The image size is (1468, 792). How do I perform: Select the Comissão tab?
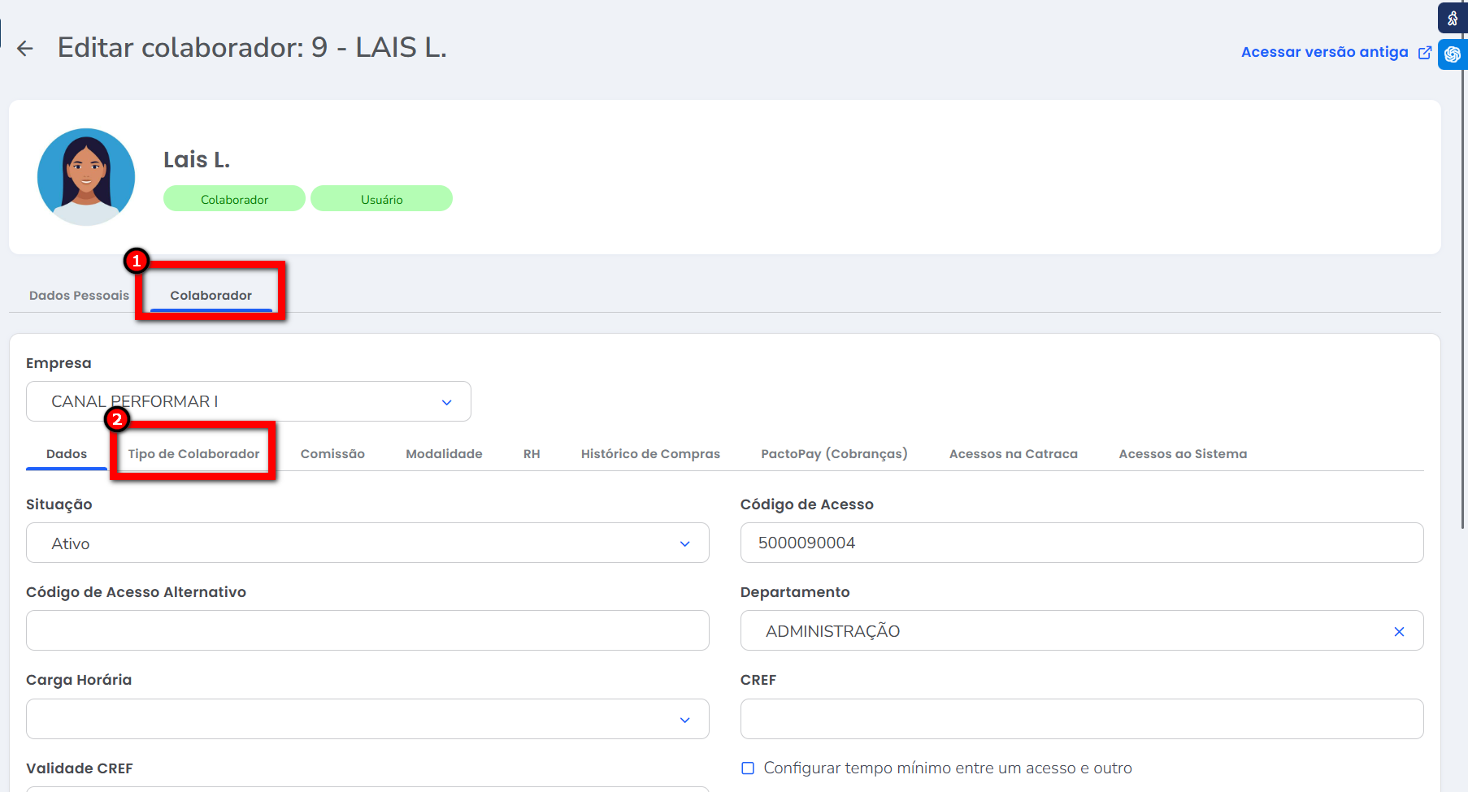[332, 454]
